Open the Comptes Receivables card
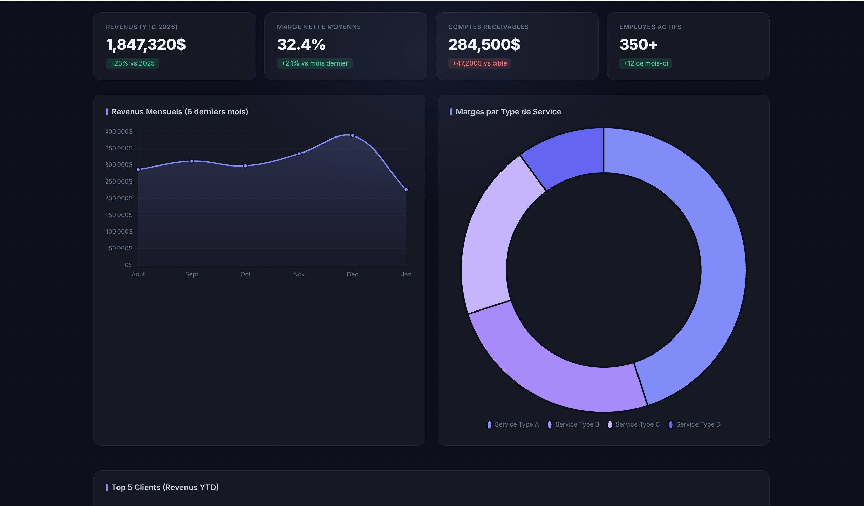The height and width of the screenshot is (506, 864). [517, 46]
